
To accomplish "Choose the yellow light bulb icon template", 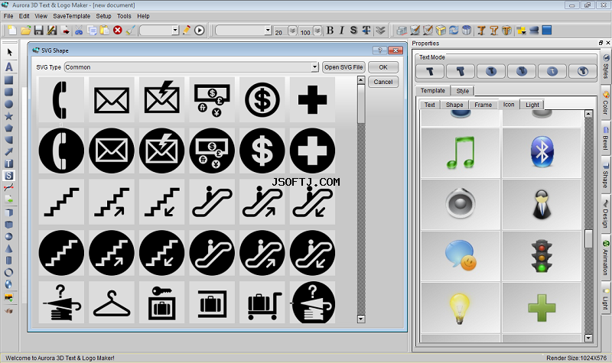I will click(461, 308).
